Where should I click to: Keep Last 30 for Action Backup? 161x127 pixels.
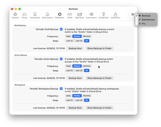79,70
